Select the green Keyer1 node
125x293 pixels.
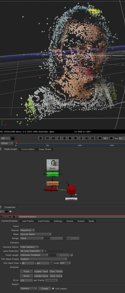(x=53, y=175)
